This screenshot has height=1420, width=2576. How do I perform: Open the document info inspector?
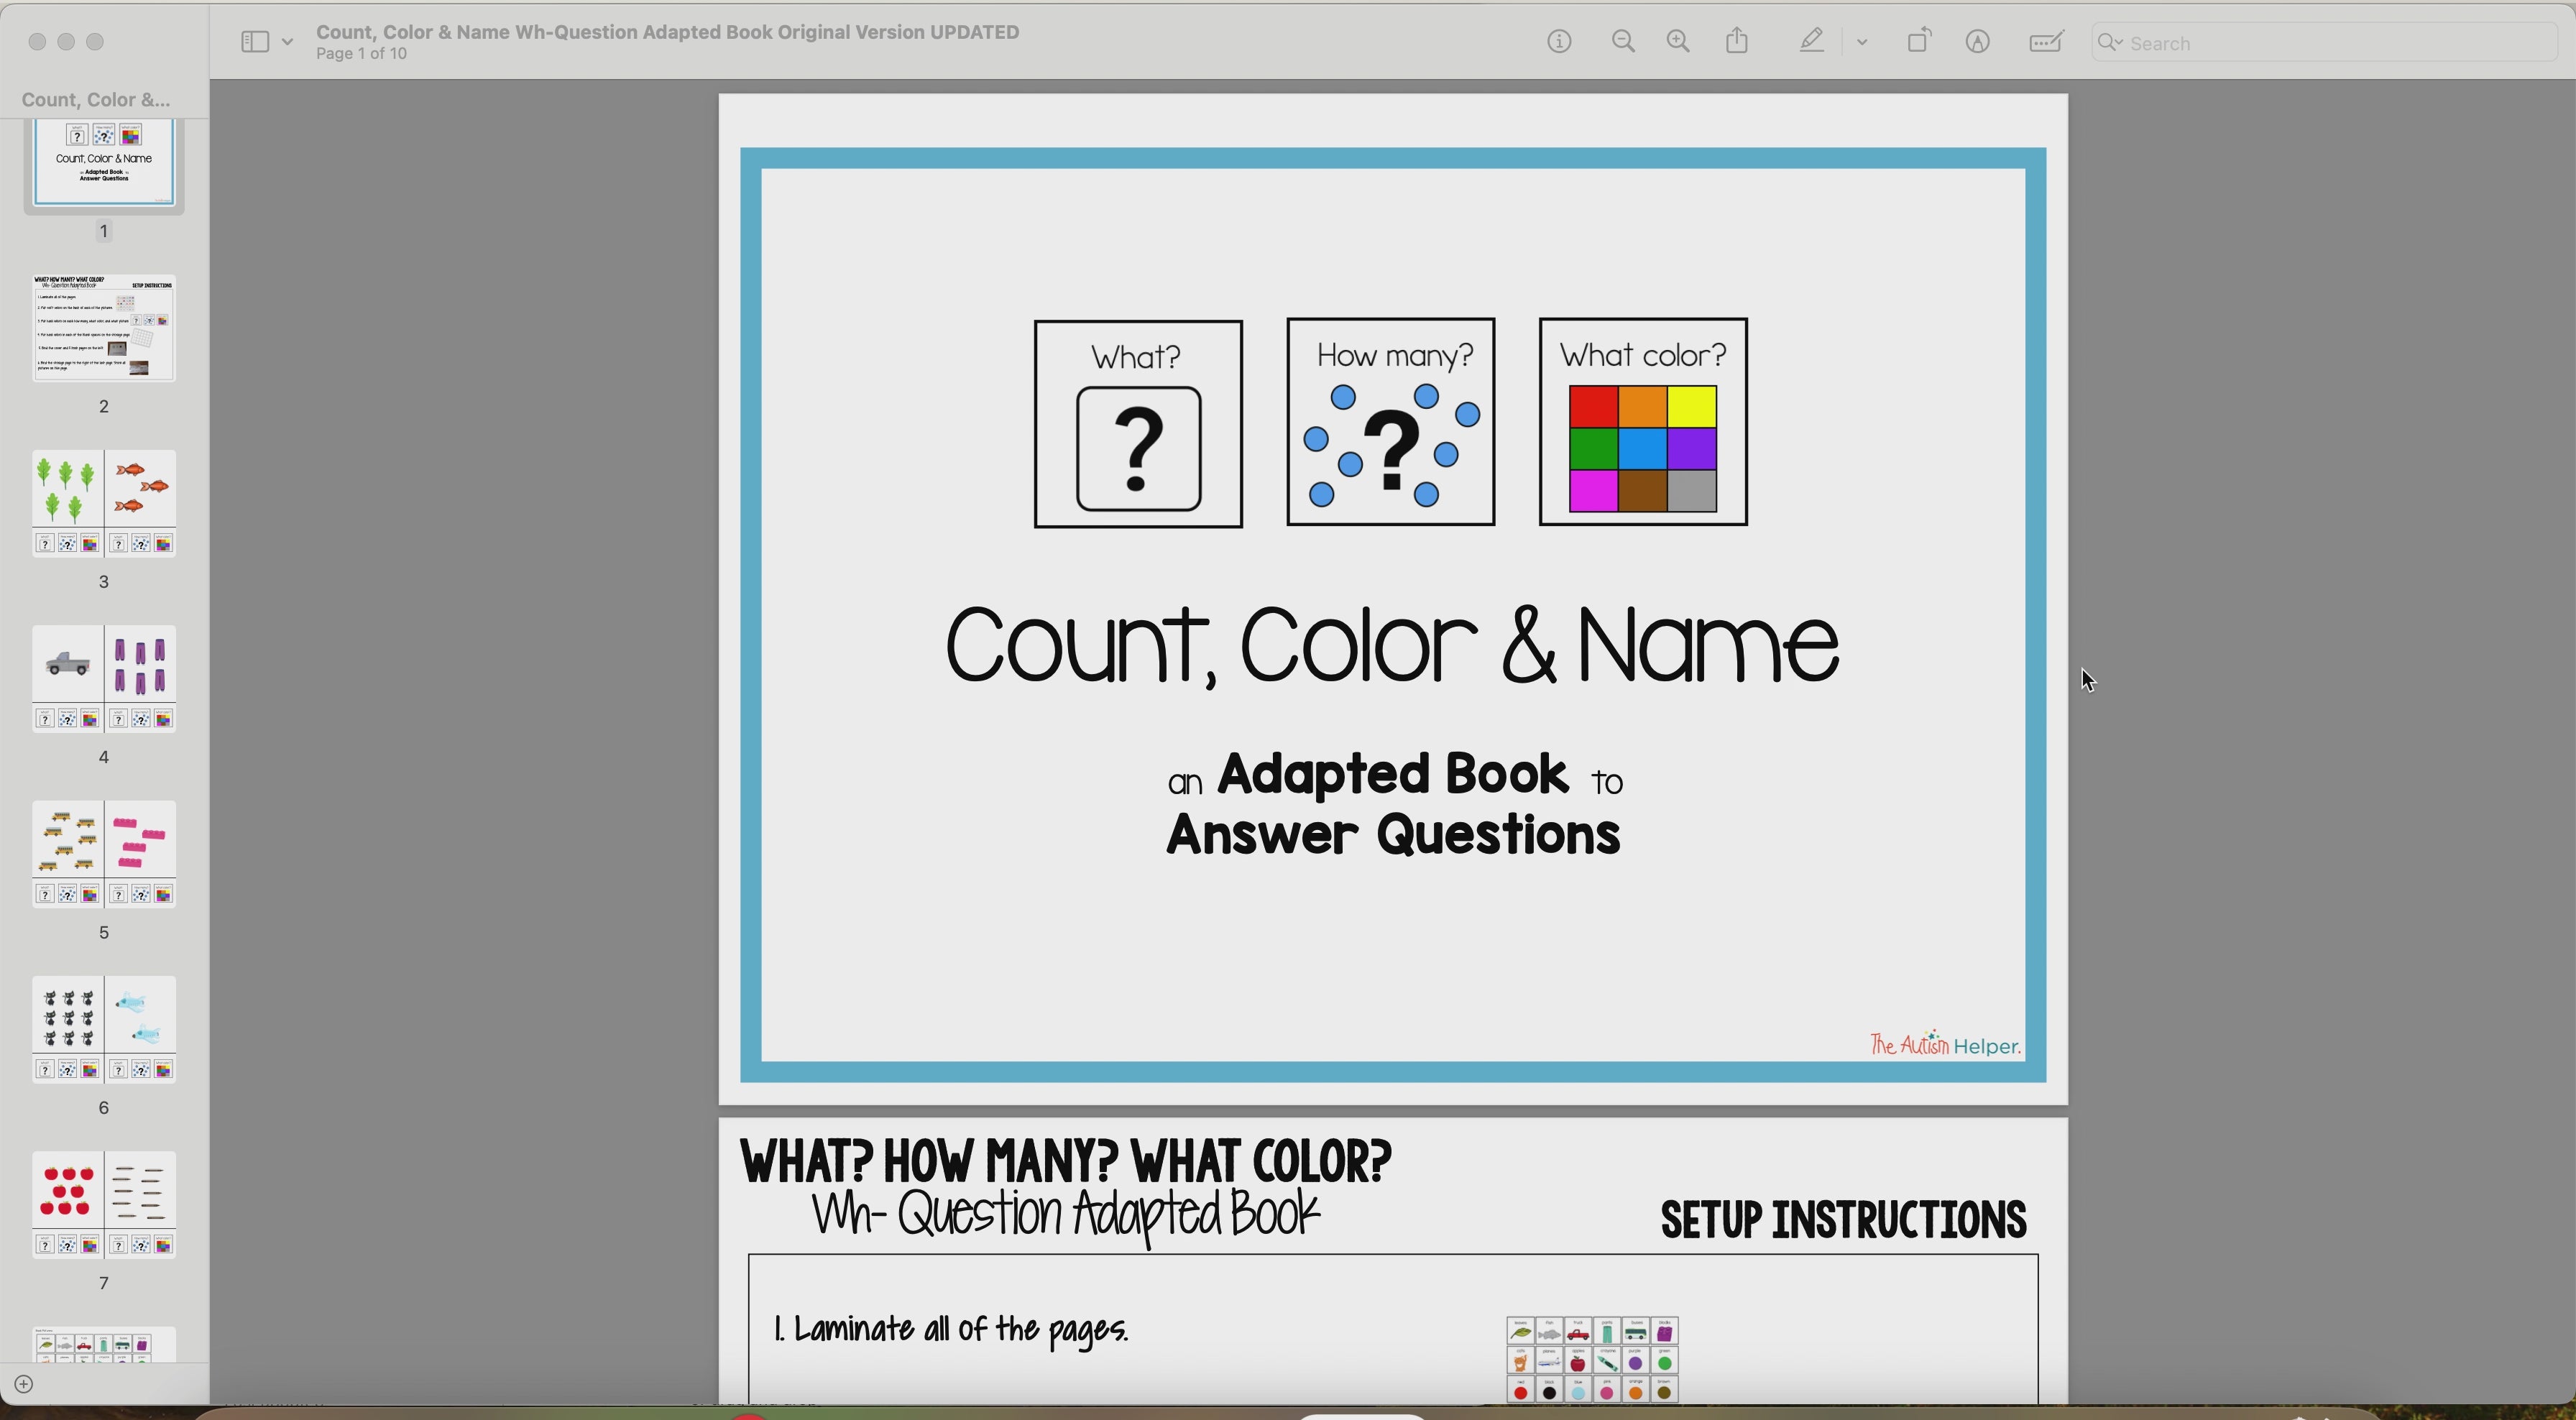tap(1558, 41)
